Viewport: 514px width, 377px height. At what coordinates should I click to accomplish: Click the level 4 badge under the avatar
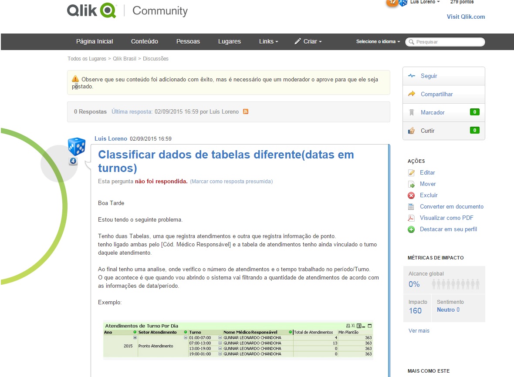point(73,161)
